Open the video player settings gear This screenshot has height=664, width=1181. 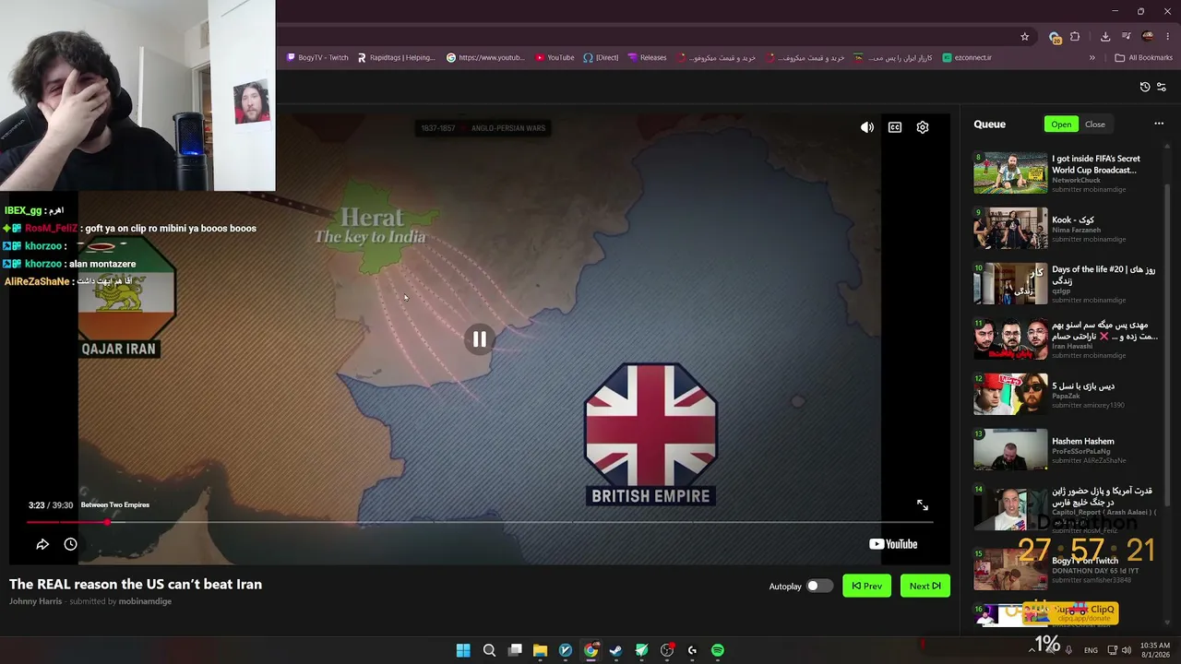pos(923,127)
